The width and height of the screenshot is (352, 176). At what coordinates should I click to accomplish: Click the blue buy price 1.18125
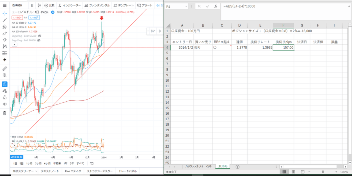click(33, 17)
